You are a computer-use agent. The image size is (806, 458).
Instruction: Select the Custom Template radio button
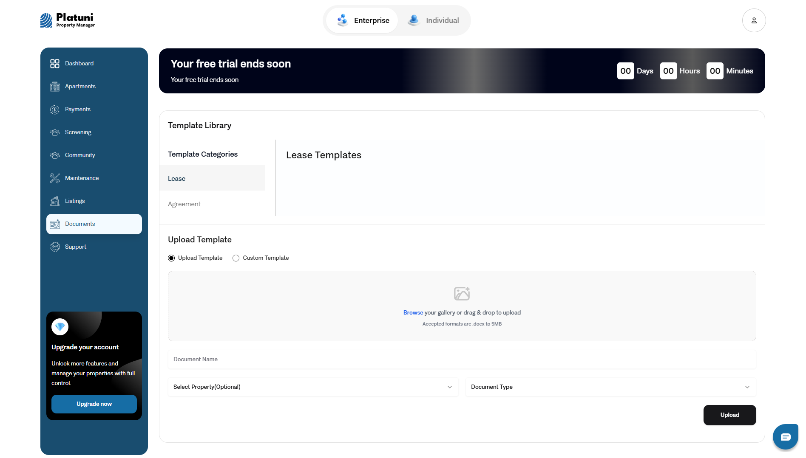coord(236,258)
